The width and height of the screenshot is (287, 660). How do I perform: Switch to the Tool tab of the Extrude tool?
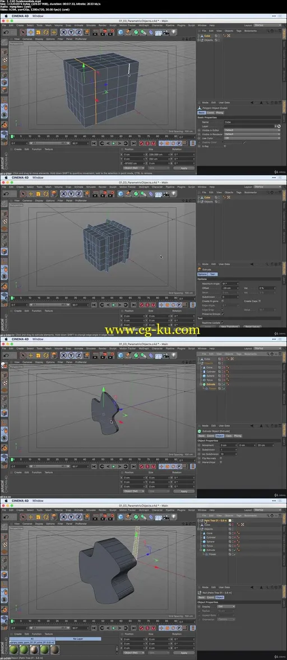[212, 274]
